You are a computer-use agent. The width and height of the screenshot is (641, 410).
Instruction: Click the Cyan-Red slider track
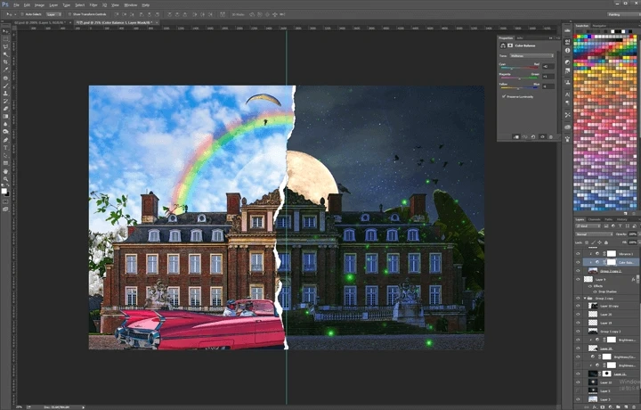[x=520, y=68]
